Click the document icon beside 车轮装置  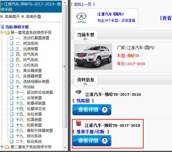12,114
